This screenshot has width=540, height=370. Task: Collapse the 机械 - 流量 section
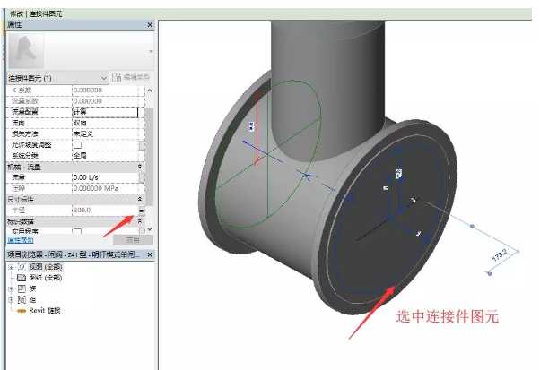pyautogui.click(x=139, y=167)
